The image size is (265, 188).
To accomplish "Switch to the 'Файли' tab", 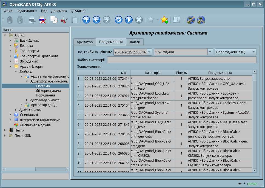I will pyautogui.click(x=135, y=42).
